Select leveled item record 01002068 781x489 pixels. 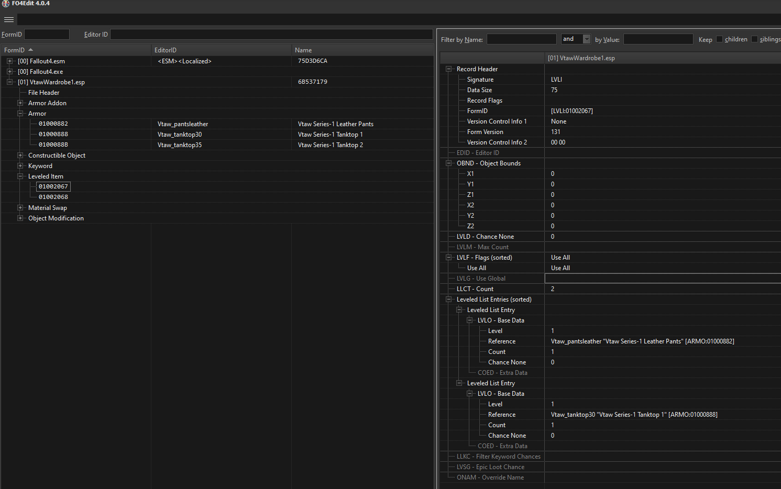pos(53,197)
